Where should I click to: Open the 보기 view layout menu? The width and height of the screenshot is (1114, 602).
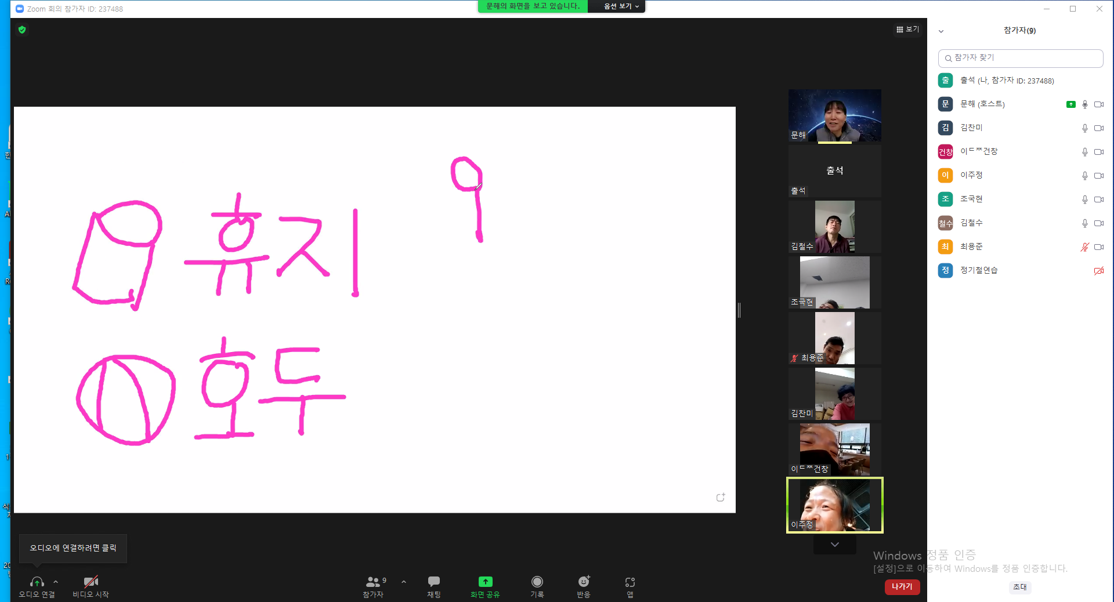pyautogui.click(x=907, y=29)
